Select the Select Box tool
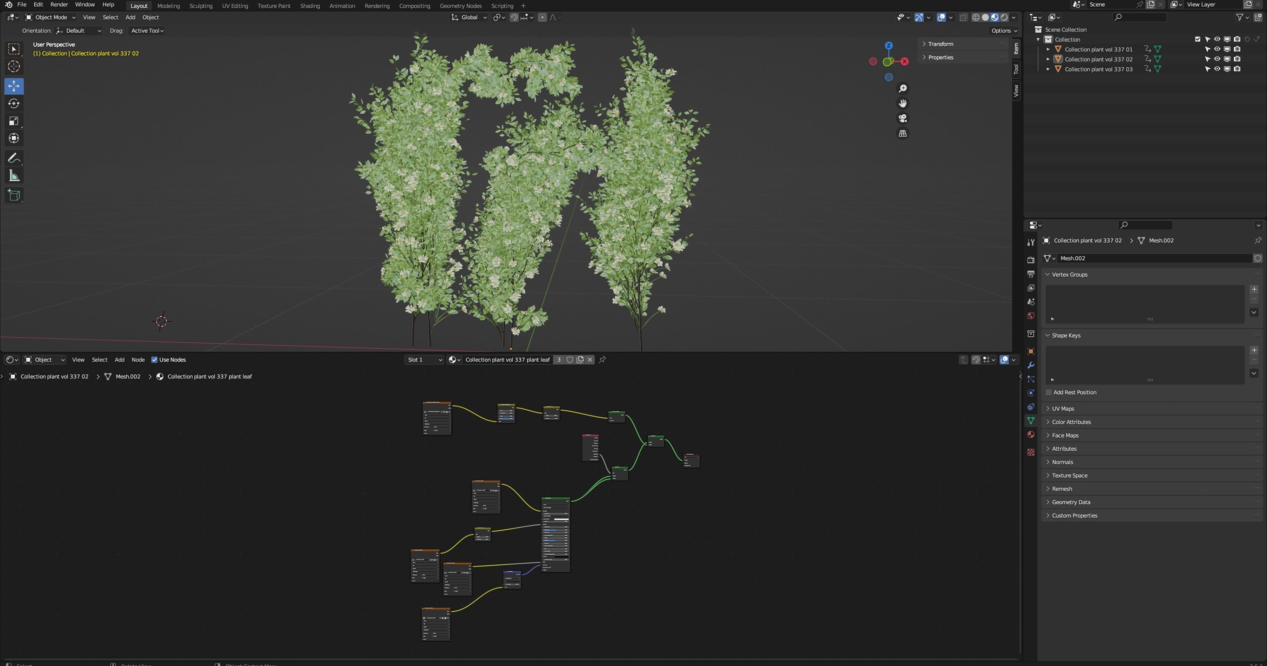This screenshot has width=1267, height=666. coord(14,49)
